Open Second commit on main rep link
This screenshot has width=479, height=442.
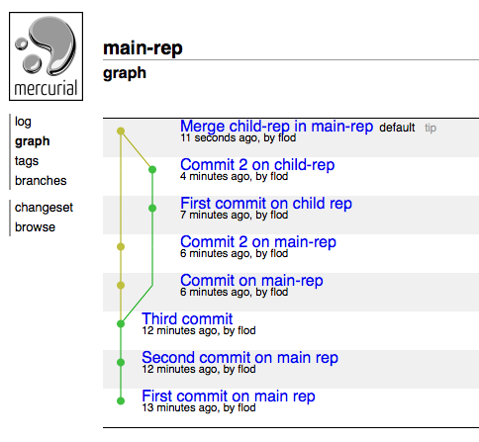click(239, 358)
